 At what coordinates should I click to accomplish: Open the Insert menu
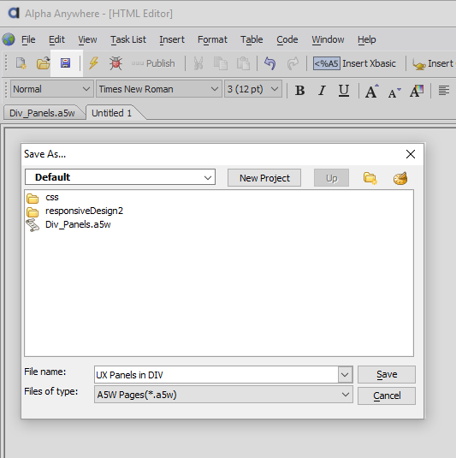point(172,39)
